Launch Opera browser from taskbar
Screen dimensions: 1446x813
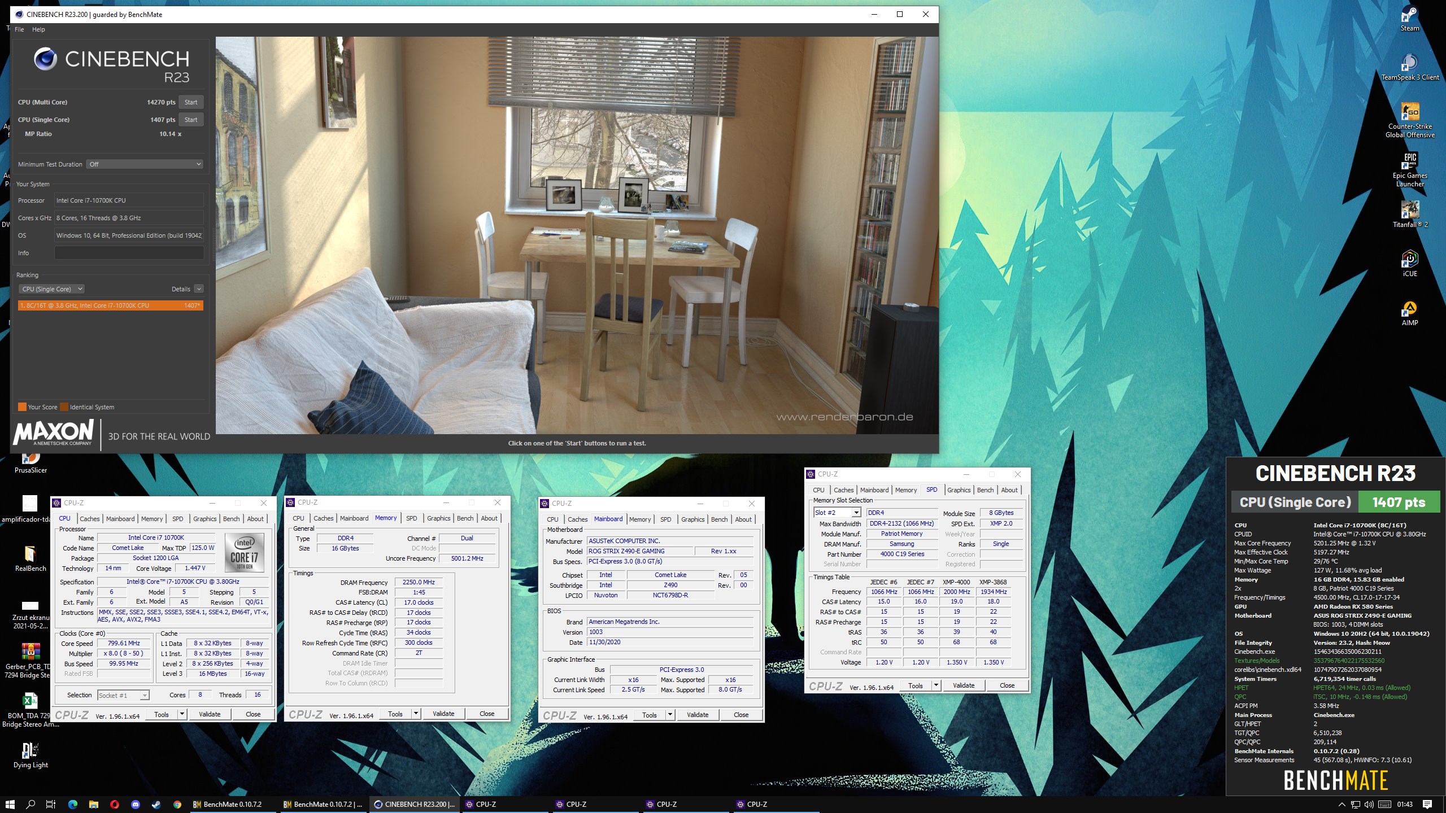pyautogui.click(x=115, y=804)
